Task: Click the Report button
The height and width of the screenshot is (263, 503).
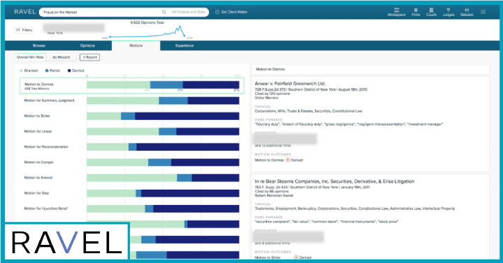Action: 90,57
